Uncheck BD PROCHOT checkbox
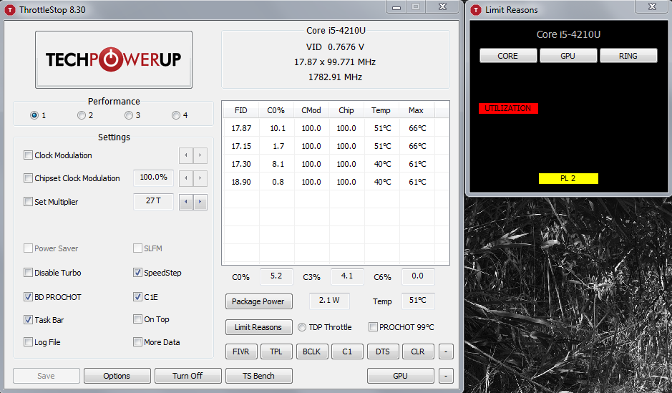The height and width of the screenshot is (393, 672). [29, 296]
